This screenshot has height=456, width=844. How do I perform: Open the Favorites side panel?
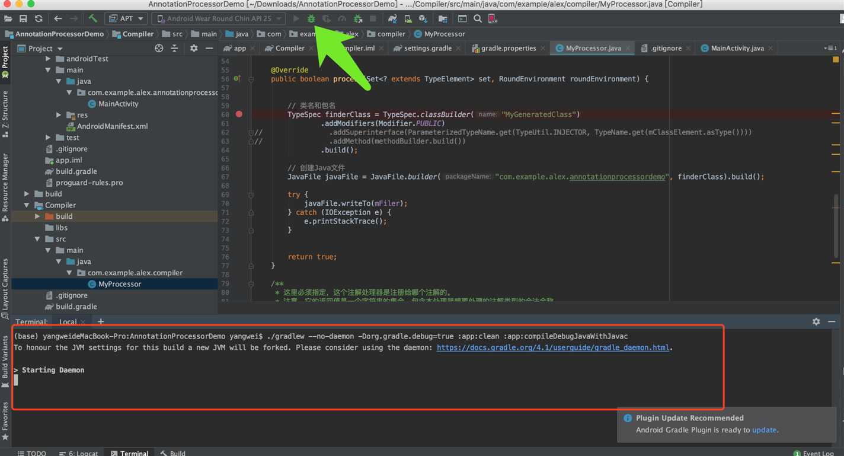coord(5,420)
